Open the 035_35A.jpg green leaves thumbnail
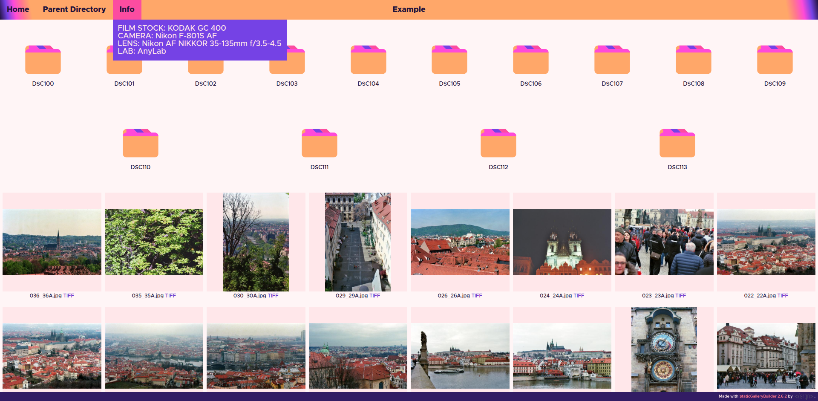This screenshot has width=818, height=401. tap(154, 242)
